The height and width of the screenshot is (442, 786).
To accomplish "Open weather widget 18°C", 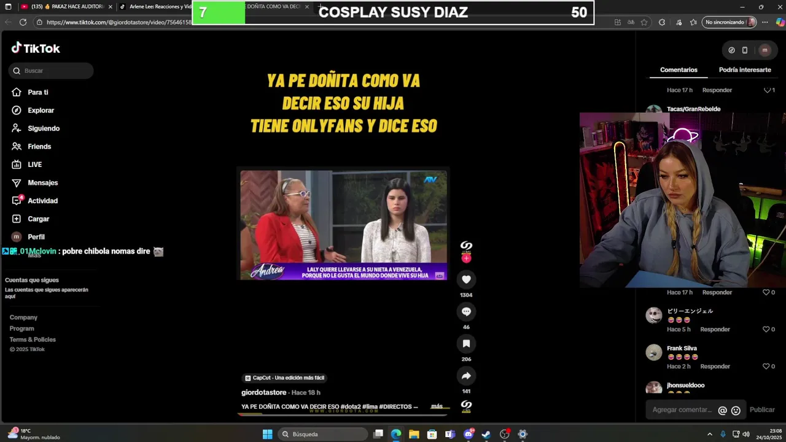I will click(x=34, y=434).
